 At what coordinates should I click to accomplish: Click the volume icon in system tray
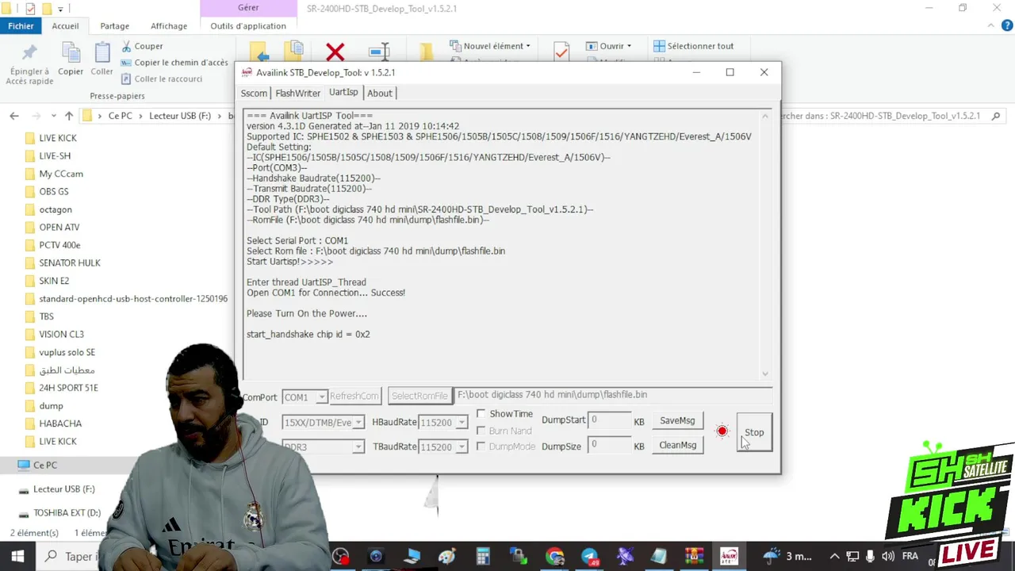coord(887,556)
